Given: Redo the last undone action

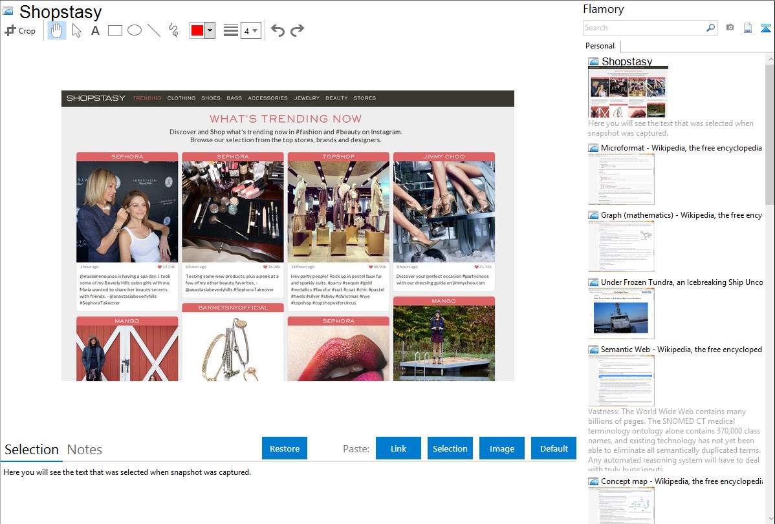Looking at the screenshot, I should (x=297, y=30).
